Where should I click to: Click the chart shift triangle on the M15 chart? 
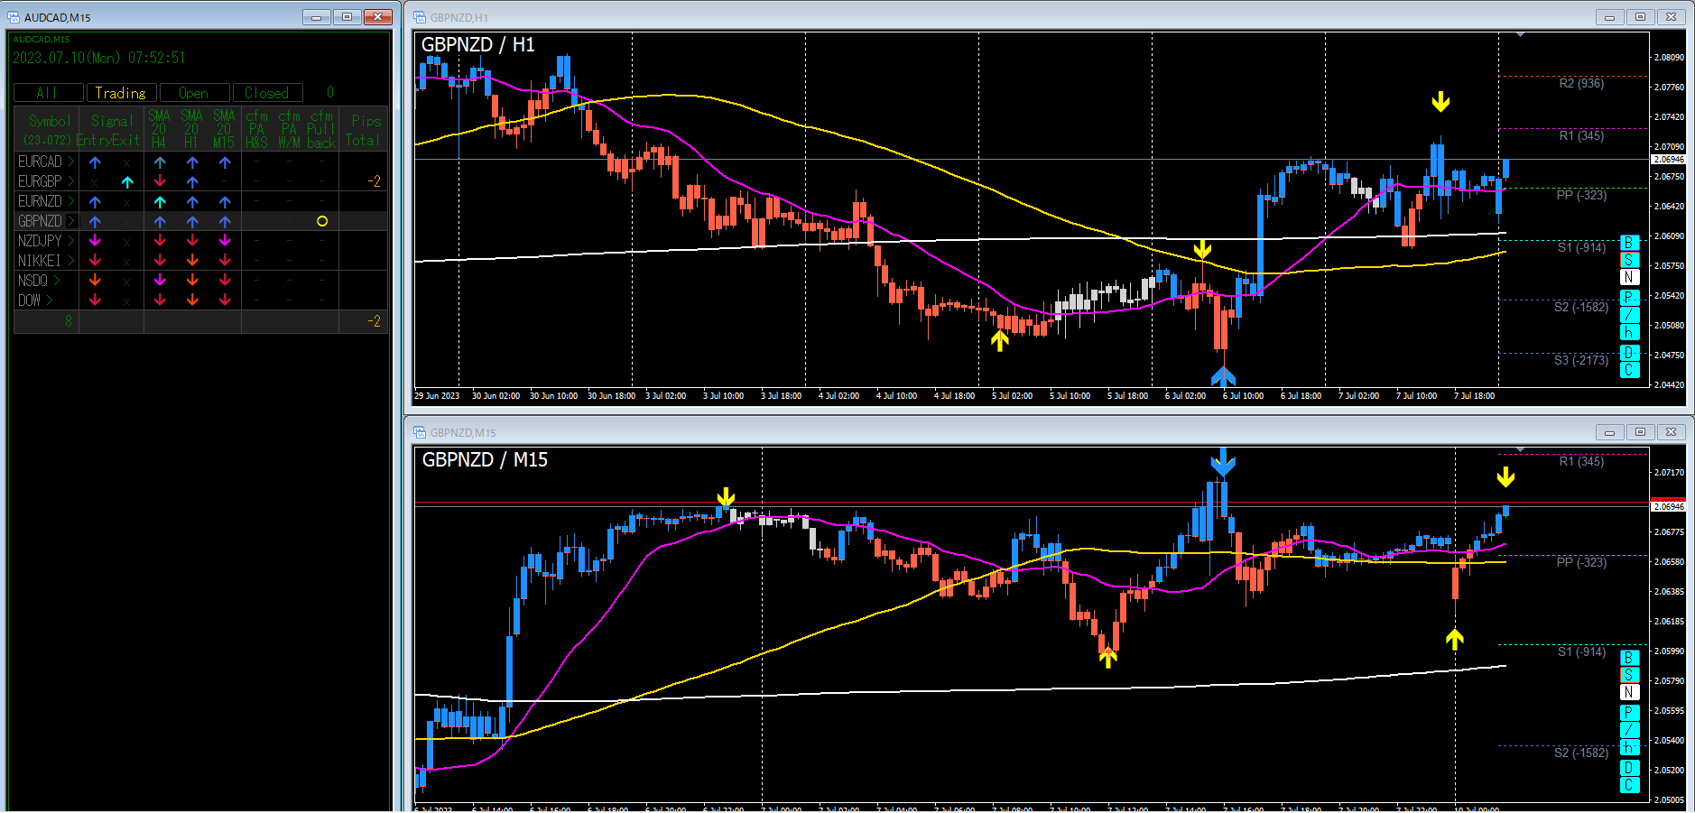1521,450
